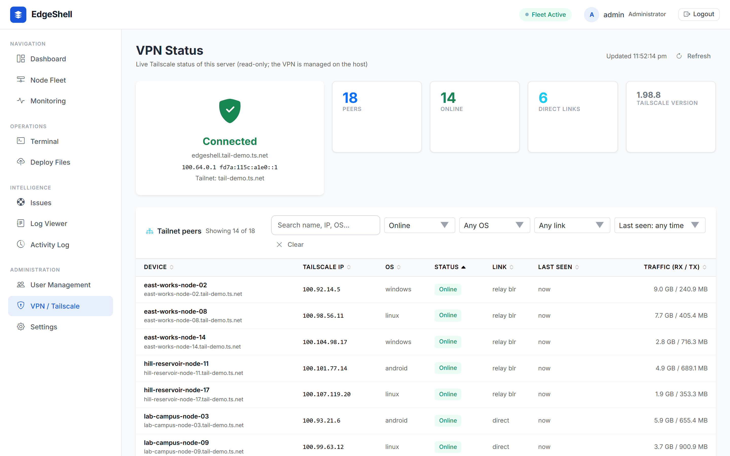The image size is (730, 456).
Task: Click the Tailnet peers network icon
Action: tap(150, 231)
